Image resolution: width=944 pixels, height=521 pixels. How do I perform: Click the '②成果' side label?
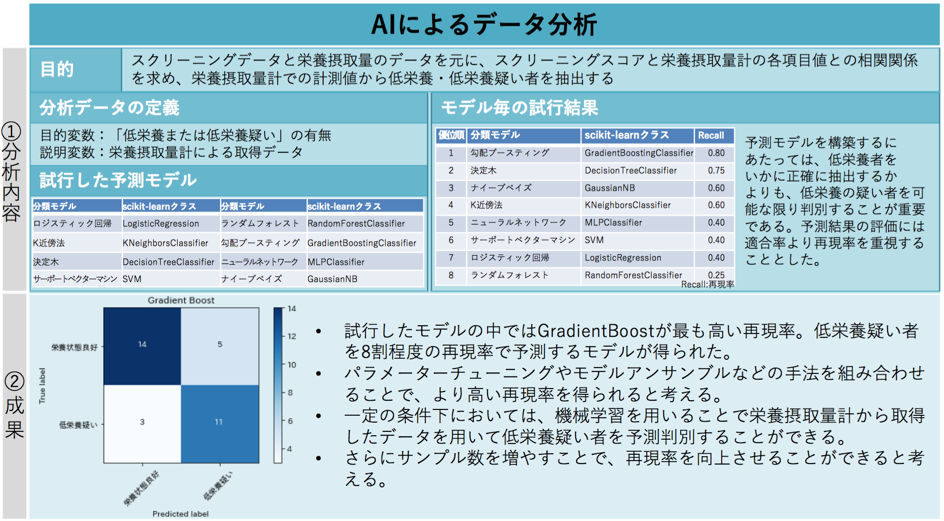(14, 406)
